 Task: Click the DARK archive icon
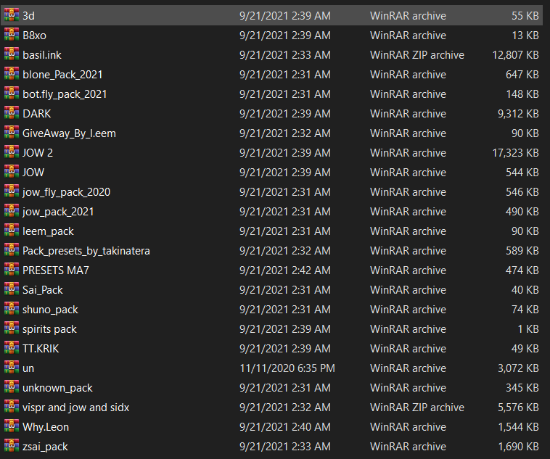point(12,113)
